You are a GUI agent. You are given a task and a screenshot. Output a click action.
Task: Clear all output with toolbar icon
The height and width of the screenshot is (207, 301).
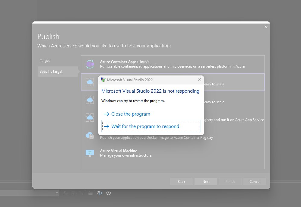90,193
